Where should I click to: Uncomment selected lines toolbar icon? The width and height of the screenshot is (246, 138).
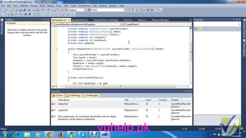[x=38, y=15]
